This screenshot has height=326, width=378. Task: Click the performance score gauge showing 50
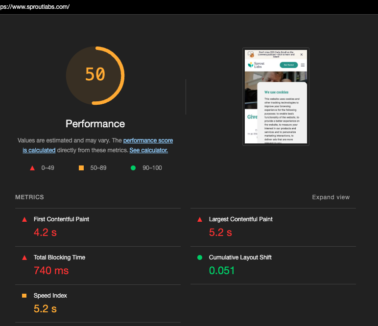click(x=95, y=75)
